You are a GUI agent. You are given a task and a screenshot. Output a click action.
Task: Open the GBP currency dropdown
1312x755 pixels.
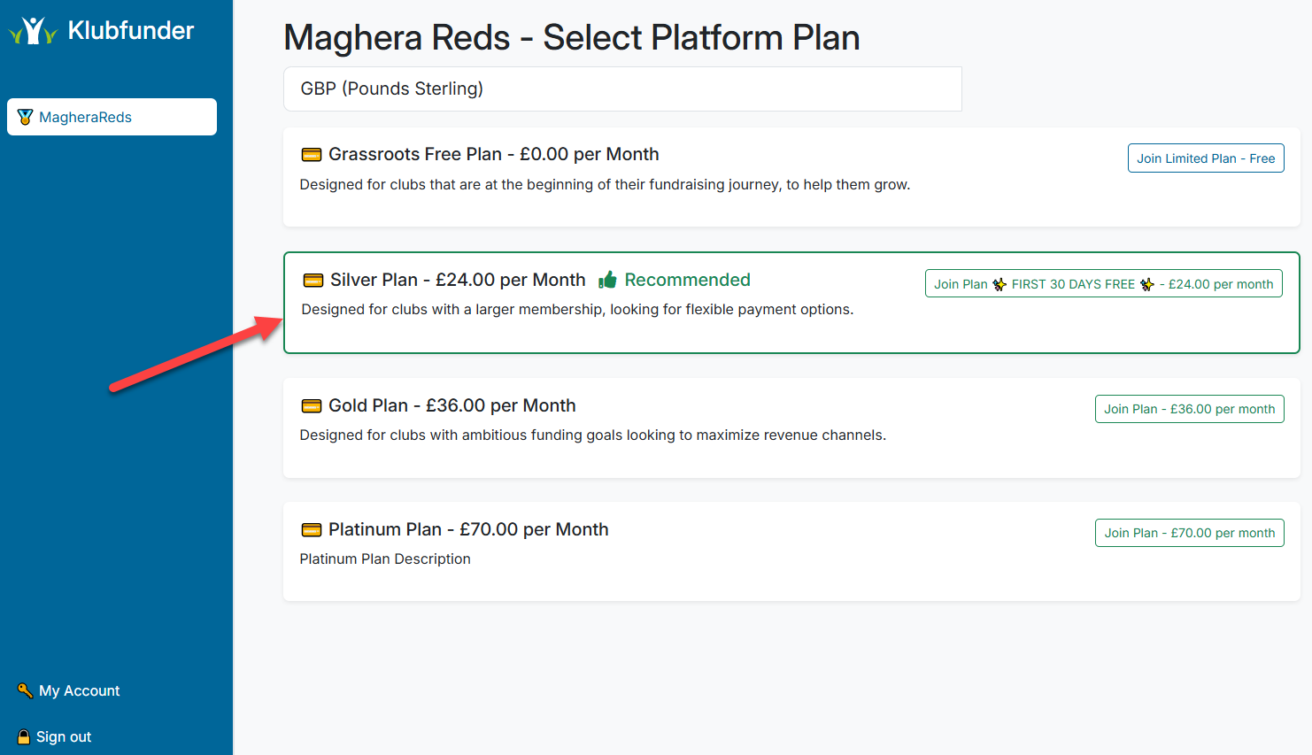tap(622, 89)
